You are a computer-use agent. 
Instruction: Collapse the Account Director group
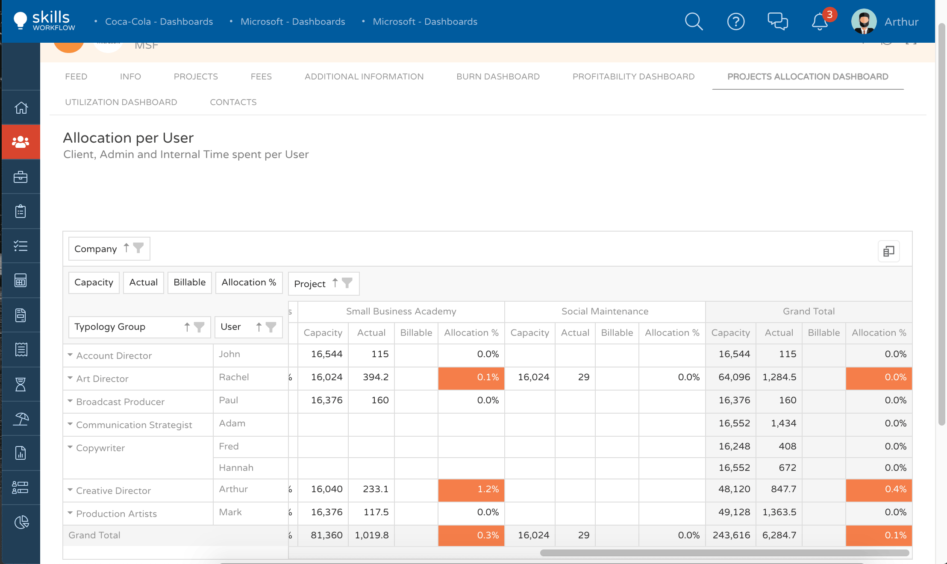(70, 355)
